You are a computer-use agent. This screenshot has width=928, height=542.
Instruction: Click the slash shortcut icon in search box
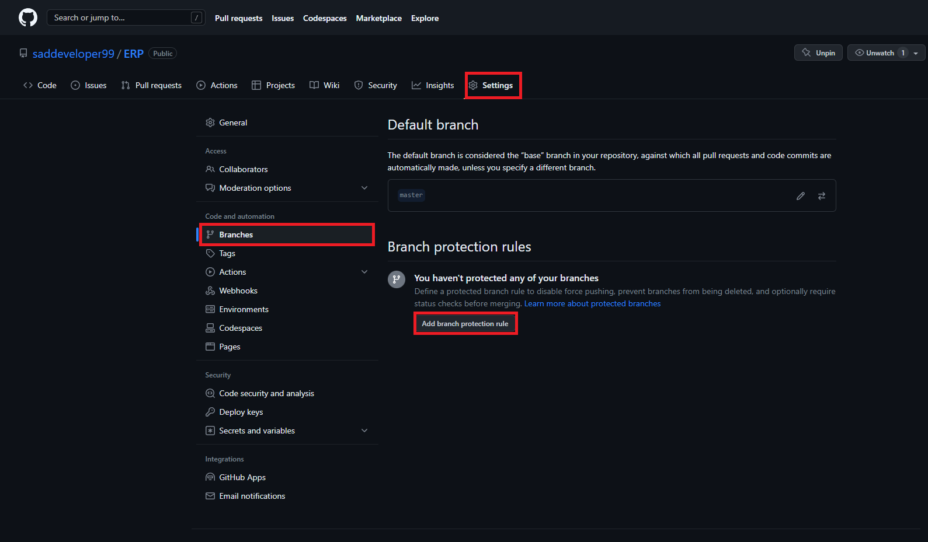tap(196, 18)
